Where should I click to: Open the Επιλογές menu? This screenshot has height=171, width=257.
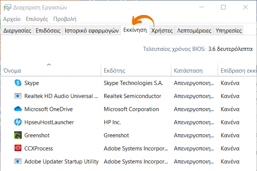pos(37,19)
